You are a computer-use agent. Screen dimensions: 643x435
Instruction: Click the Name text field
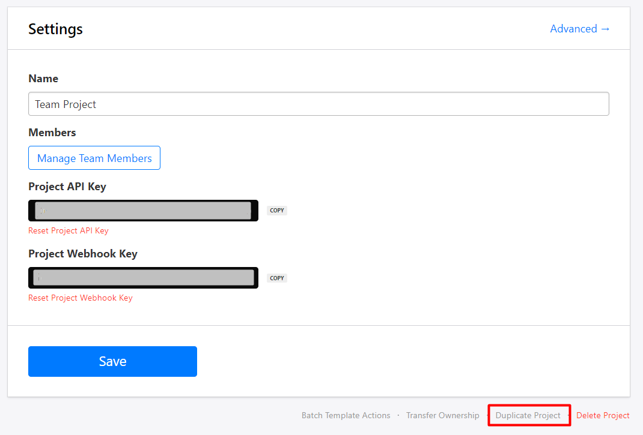[x=318, y=104]
